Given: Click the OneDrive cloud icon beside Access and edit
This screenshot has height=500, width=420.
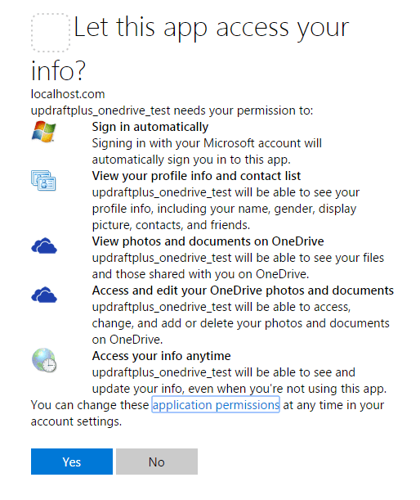Looking at the screenshot, I should click(x=44, y=295).
